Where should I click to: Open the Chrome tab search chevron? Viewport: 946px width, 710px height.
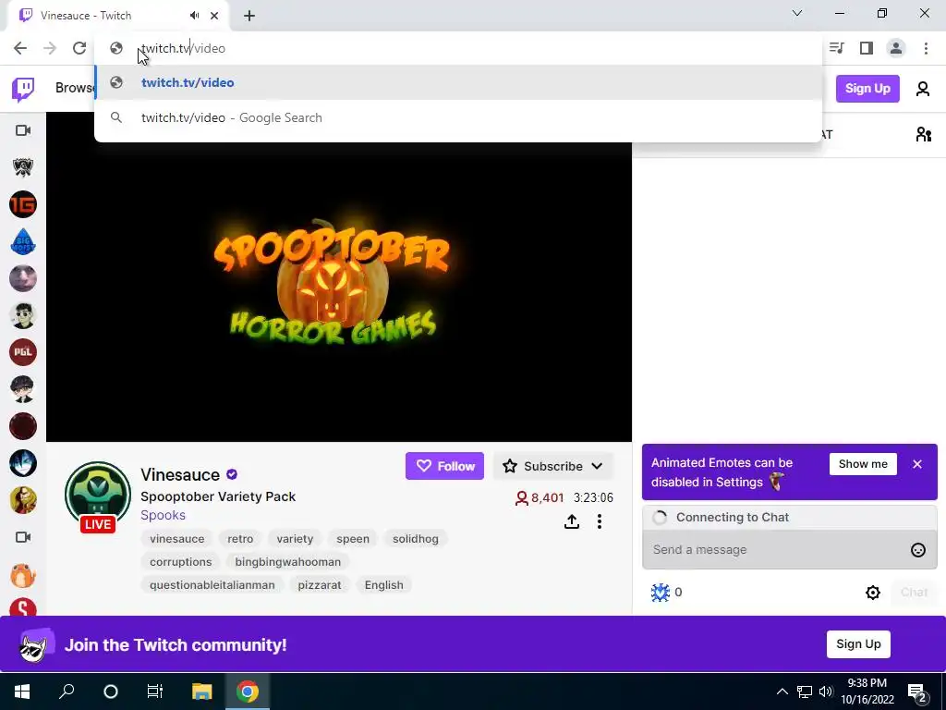(797, 13)
